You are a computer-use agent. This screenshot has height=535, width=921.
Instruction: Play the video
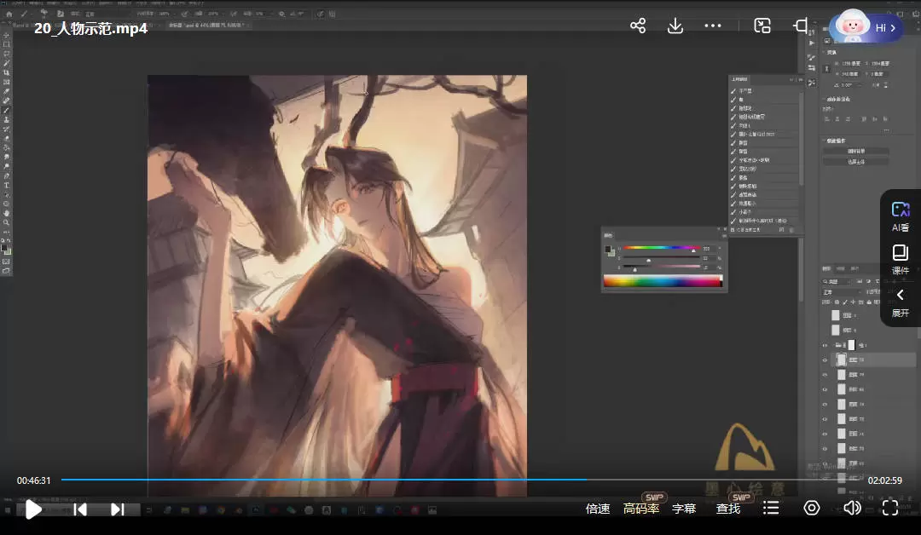point(33,509)
